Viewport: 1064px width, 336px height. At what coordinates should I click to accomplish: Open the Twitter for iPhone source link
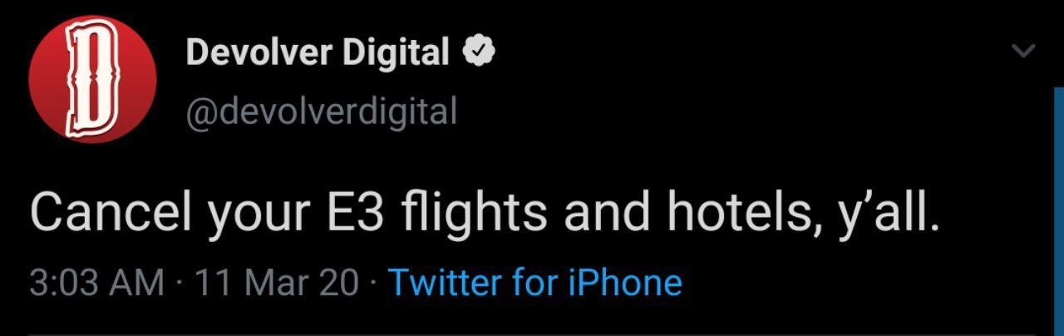(535, 283)
